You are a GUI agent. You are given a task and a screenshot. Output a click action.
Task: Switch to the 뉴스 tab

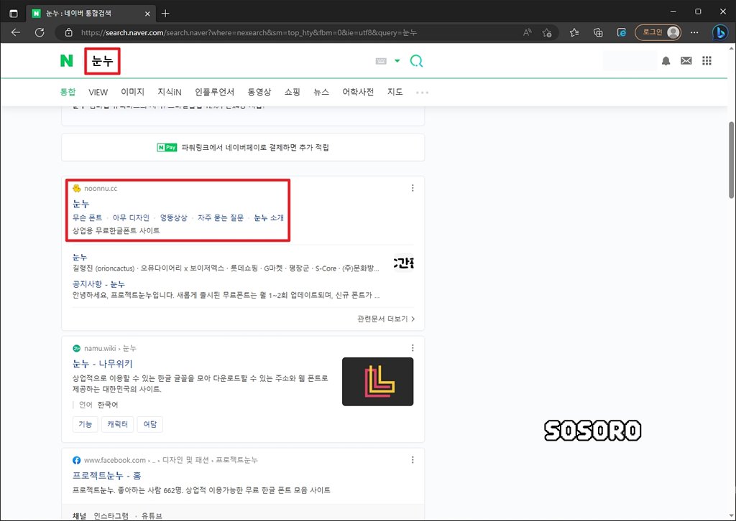coord(321,92)
